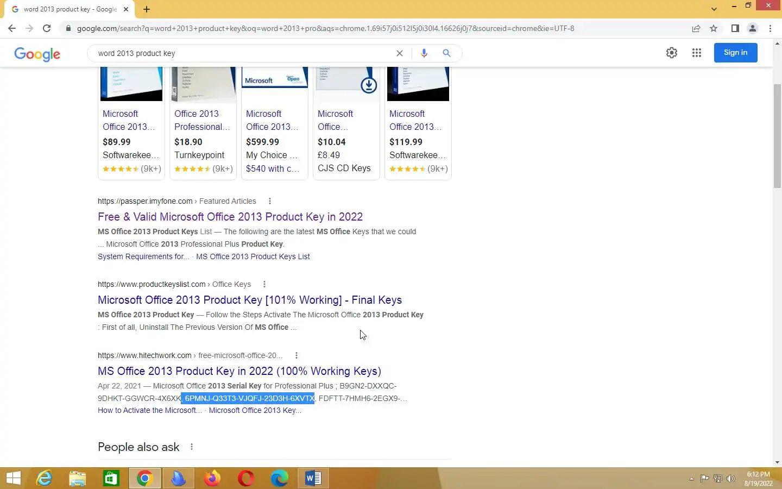Clear the search box text
The height and width of the screenshot is (489, 782).
click(x=400, y=53)
